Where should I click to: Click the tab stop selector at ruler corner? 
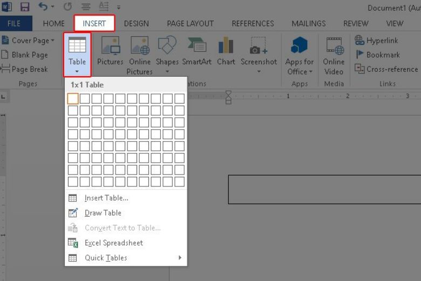tap(4, 97)
